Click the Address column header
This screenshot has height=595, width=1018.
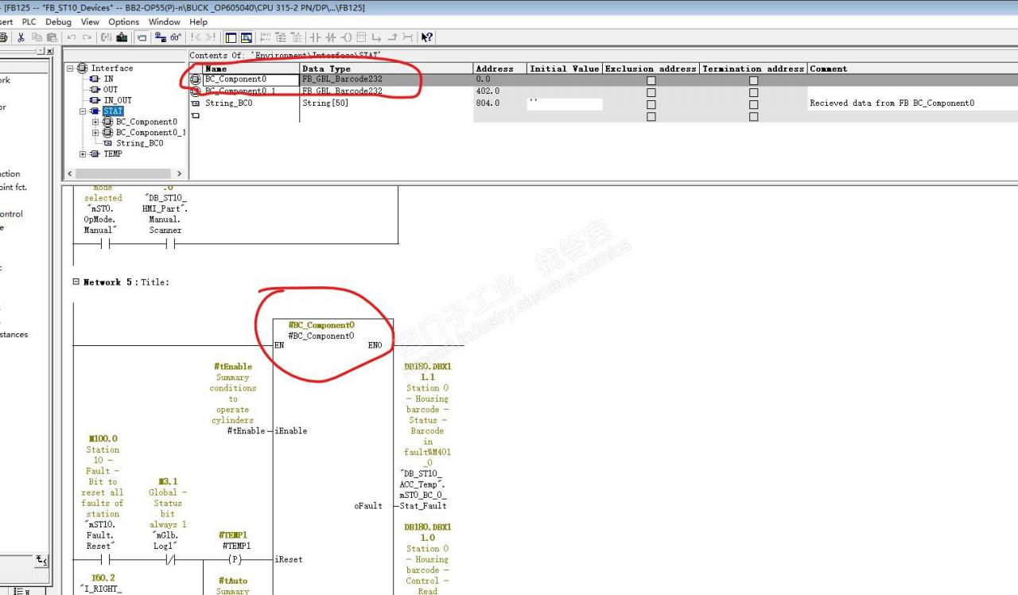pyautogui.click(x=499, y=68)
